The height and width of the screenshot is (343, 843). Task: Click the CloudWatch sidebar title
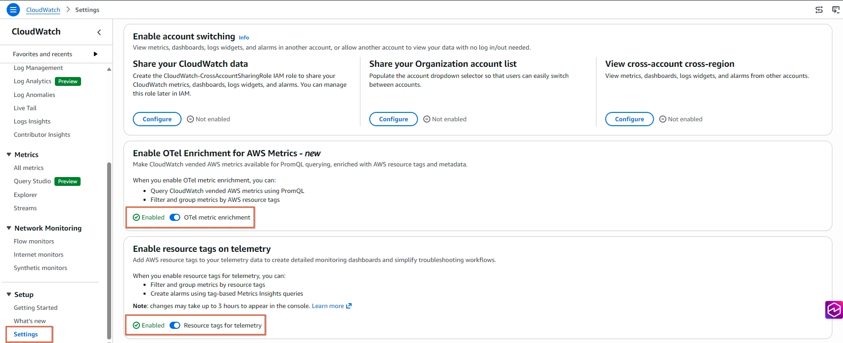coord(36,31)
